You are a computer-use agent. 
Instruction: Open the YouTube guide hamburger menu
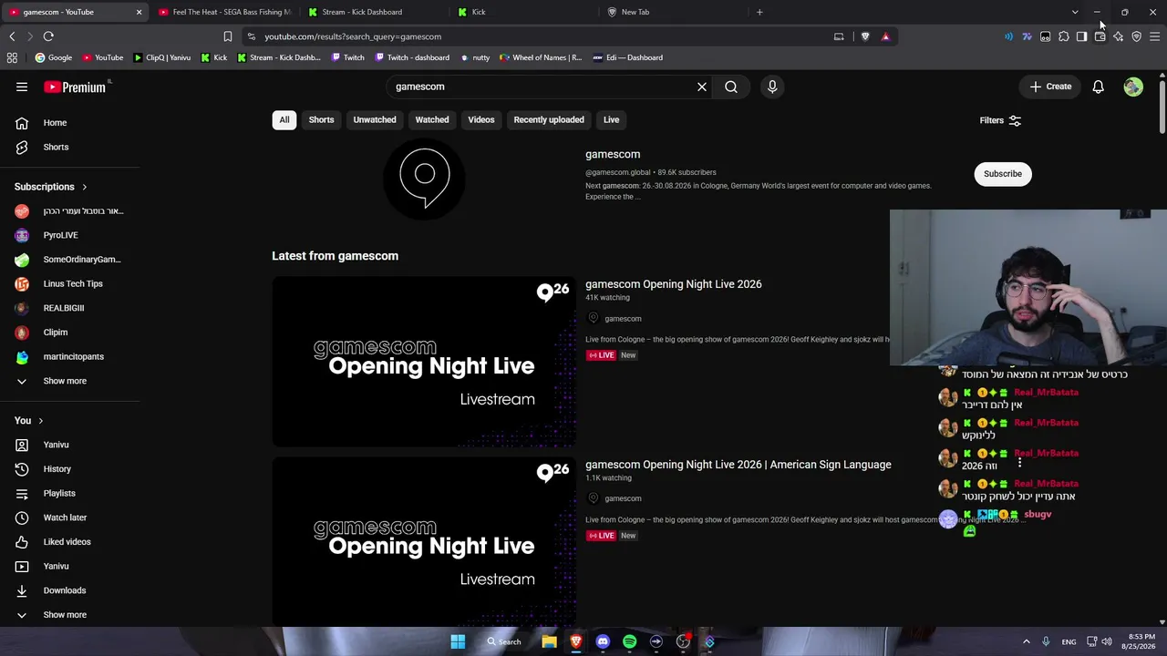coord(22,87)
